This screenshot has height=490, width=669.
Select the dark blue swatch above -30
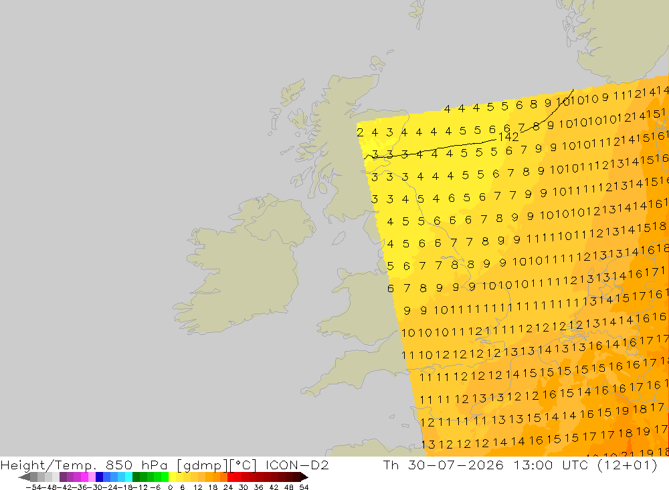click(100, 477)
